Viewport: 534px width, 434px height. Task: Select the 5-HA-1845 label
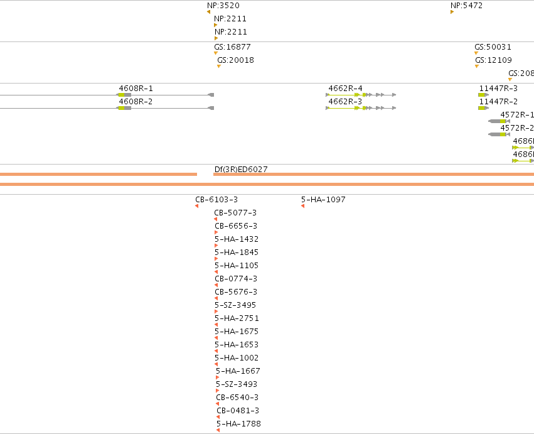(x=237, y=252)
